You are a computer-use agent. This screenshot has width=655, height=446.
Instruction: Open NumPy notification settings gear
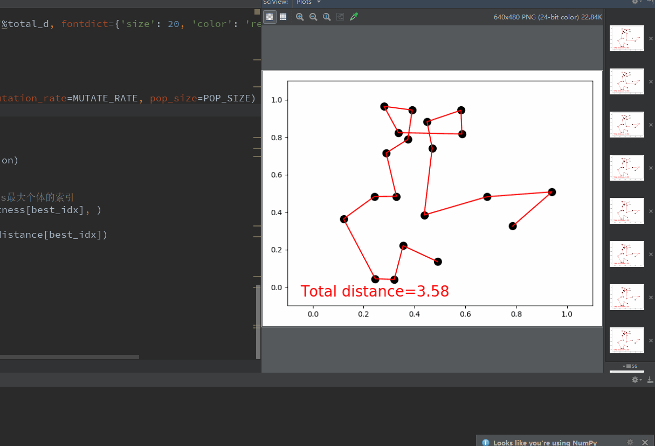(630, 442)
